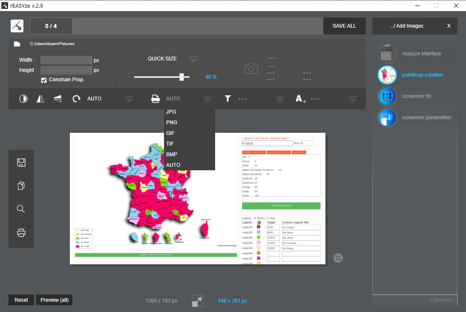Click the Rename link
Screen dimensions: 466x312
443,300
